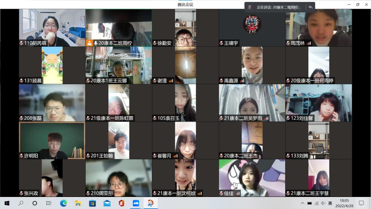Open the notification action center
371x209 pixels.
tap(361, 203)
